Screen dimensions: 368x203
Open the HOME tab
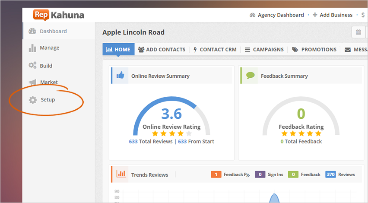[118, 50]
